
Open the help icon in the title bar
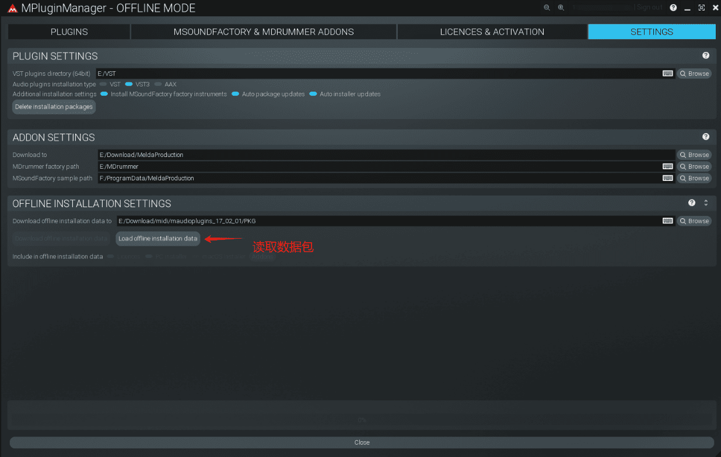click(x=673, y=8)
